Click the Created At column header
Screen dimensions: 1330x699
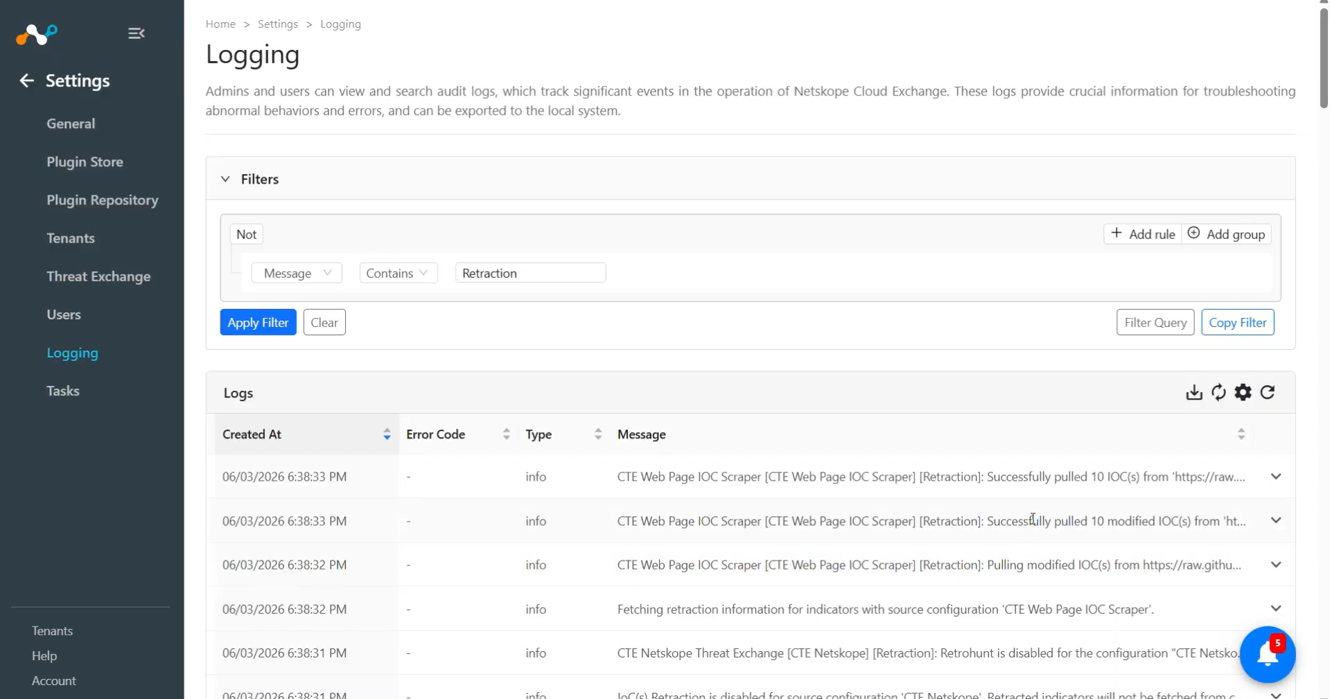tap(252, 434)
